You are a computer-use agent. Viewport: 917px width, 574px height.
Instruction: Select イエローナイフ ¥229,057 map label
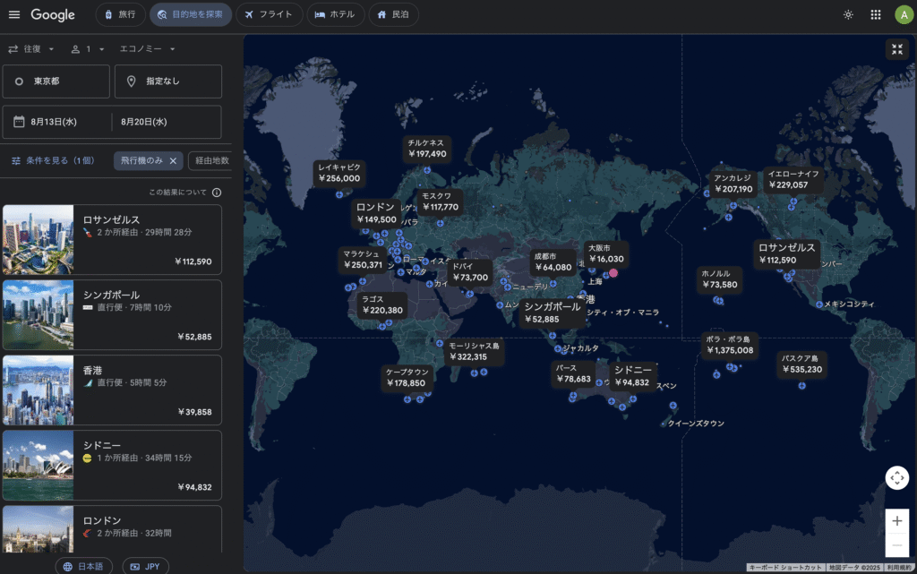[793, 179]
